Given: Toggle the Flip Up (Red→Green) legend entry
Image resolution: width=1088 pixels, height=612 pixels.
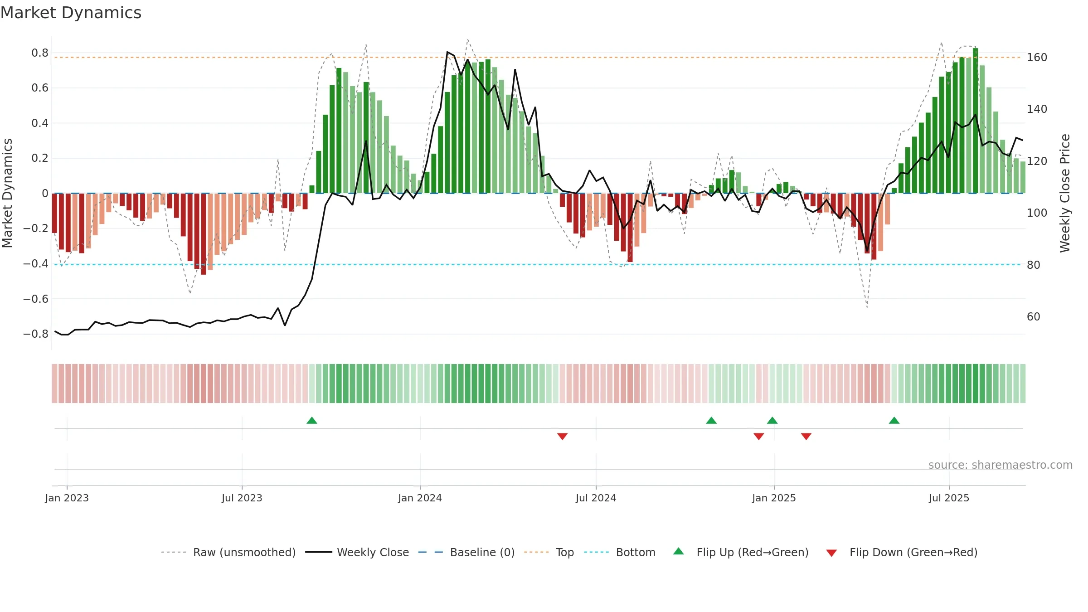Looking at the screenshot, I should coord(741,552).
